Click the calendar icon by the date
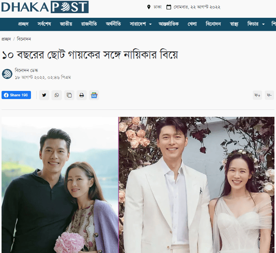276x253 pixels. [169, 7]
